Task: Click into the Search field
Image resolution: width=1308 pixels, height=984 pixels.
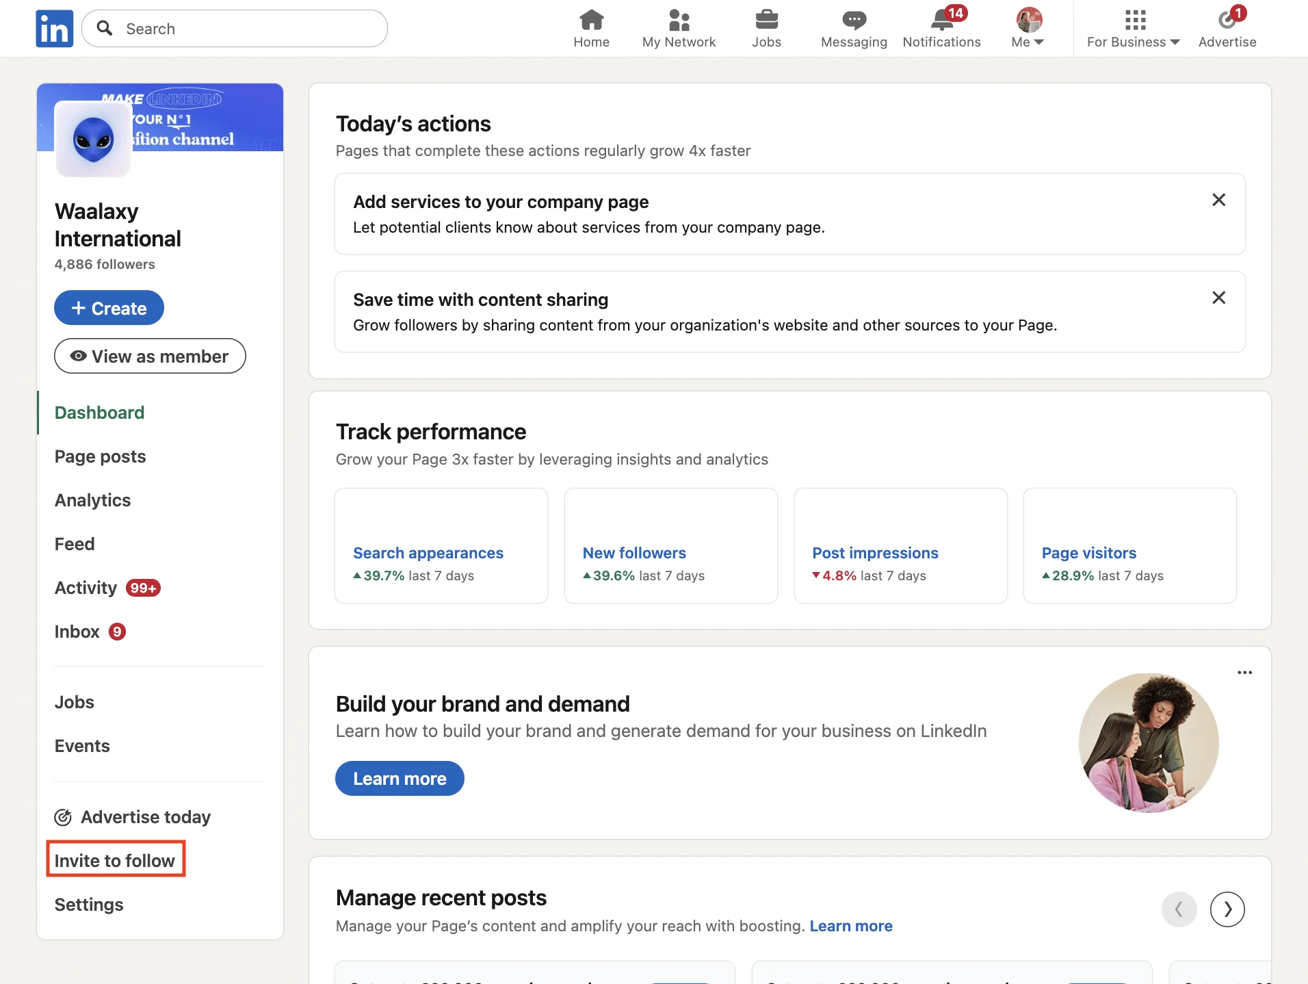Action: (x=235, y=29)
